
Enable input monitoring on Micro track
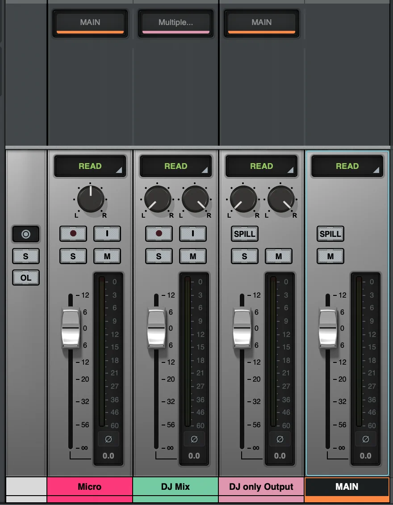coord(107,233)
